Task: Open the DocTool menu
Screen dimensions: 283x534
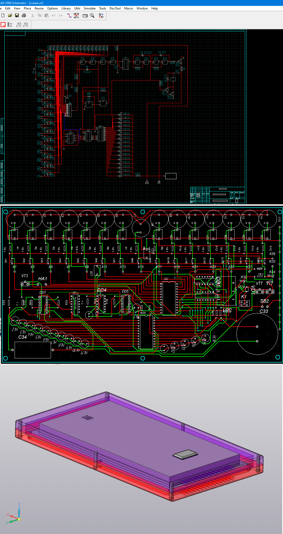Action: pyautogui.click(x=115, y=8)
